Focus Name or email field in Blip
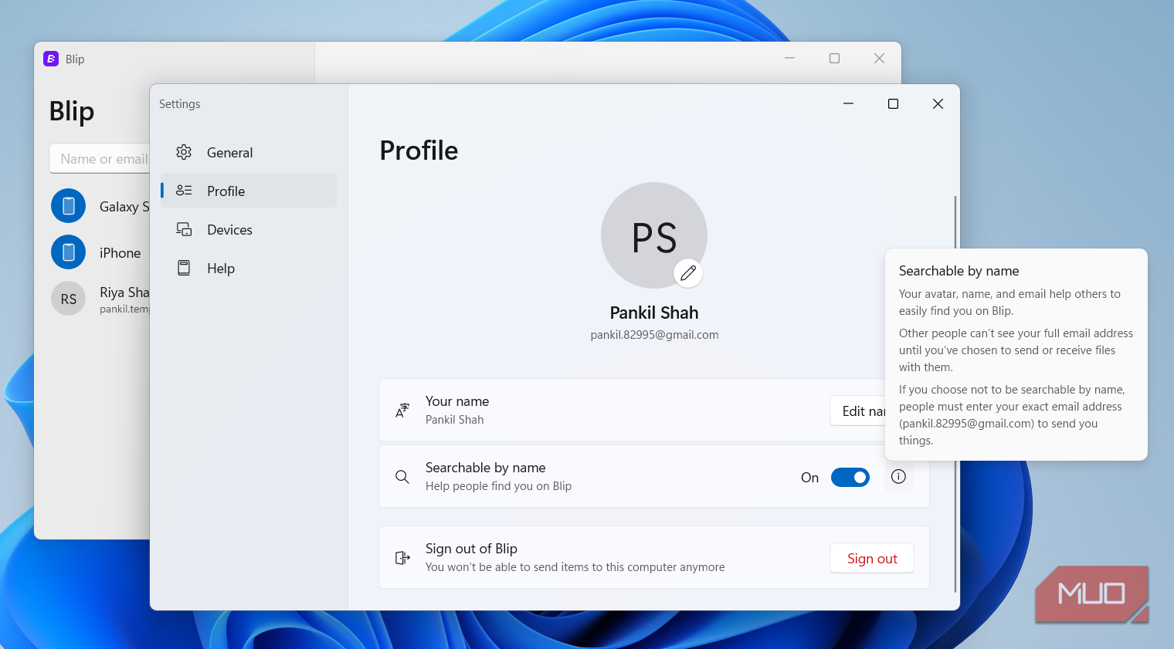This screenshot has width=1174, height=649. pyautogui.click(x=100, y=158)
